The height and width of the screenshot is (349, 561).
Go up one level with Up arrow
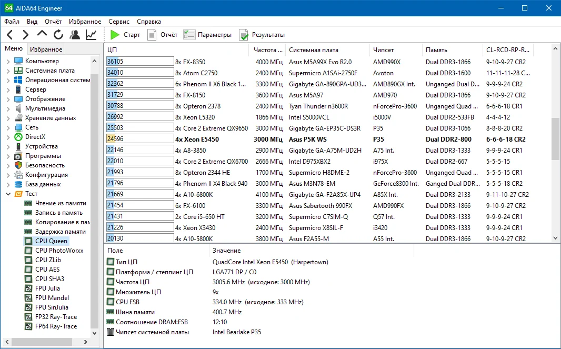pyautogui.click(x=42, y=34)
